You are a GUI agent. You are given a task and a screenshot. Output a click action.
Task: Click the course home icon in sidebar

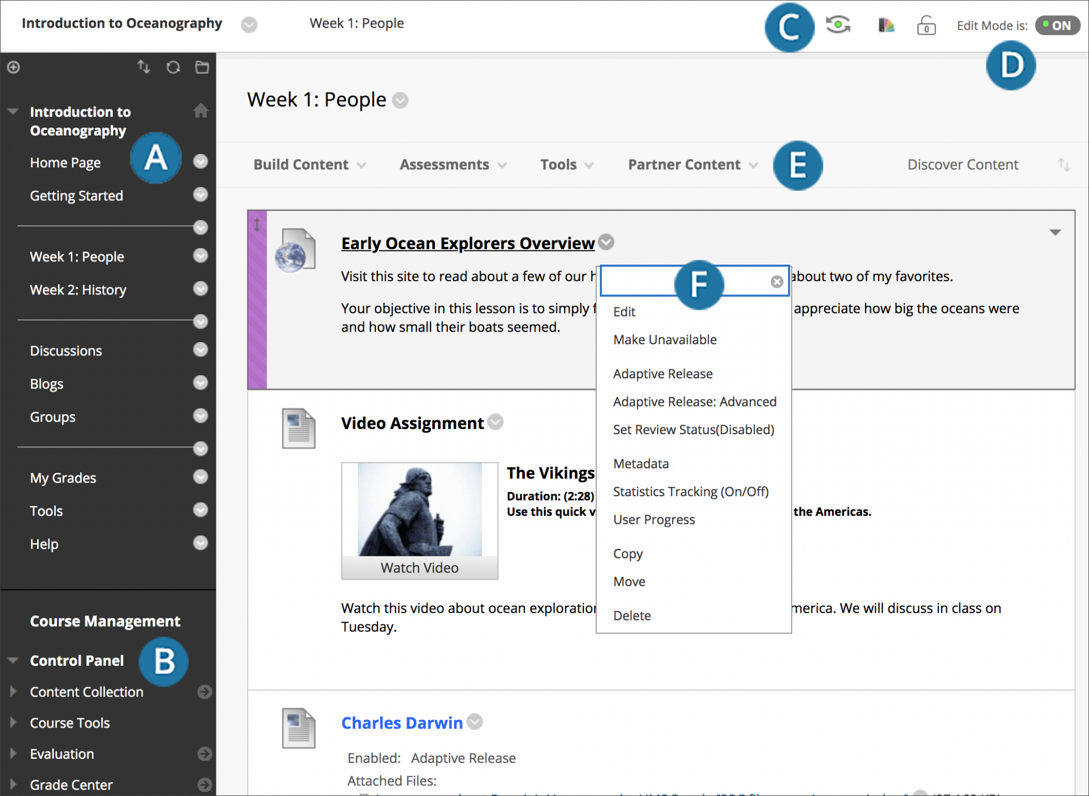200,111
